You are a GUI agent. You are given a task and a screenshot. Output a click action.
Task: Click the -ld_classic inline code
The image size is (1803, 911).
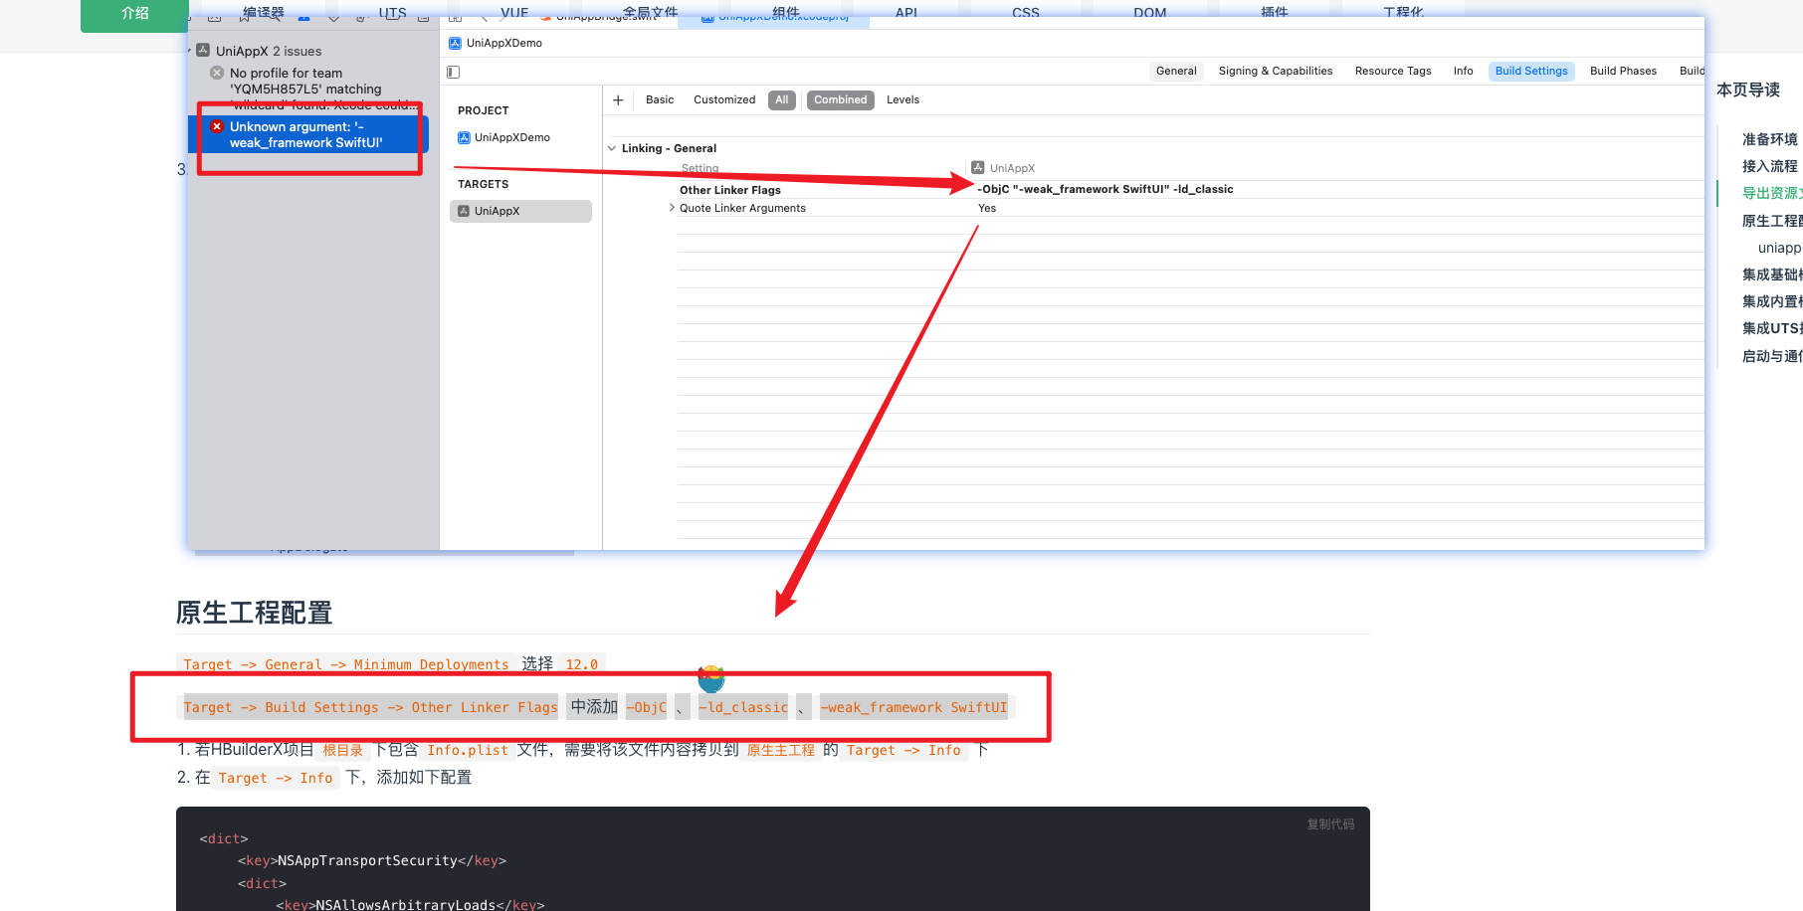pyautogui.click(x=743, y=707)
